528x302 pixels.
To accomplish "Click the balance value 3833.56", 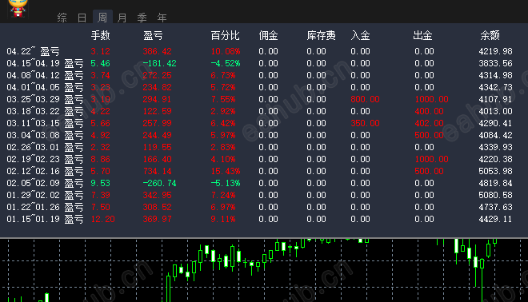I will pyautogui.click(x=495, y=63).
